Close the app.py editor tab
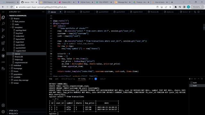This screenshot has height=115, width=205. pyautogui.click(x=61, y=12)
